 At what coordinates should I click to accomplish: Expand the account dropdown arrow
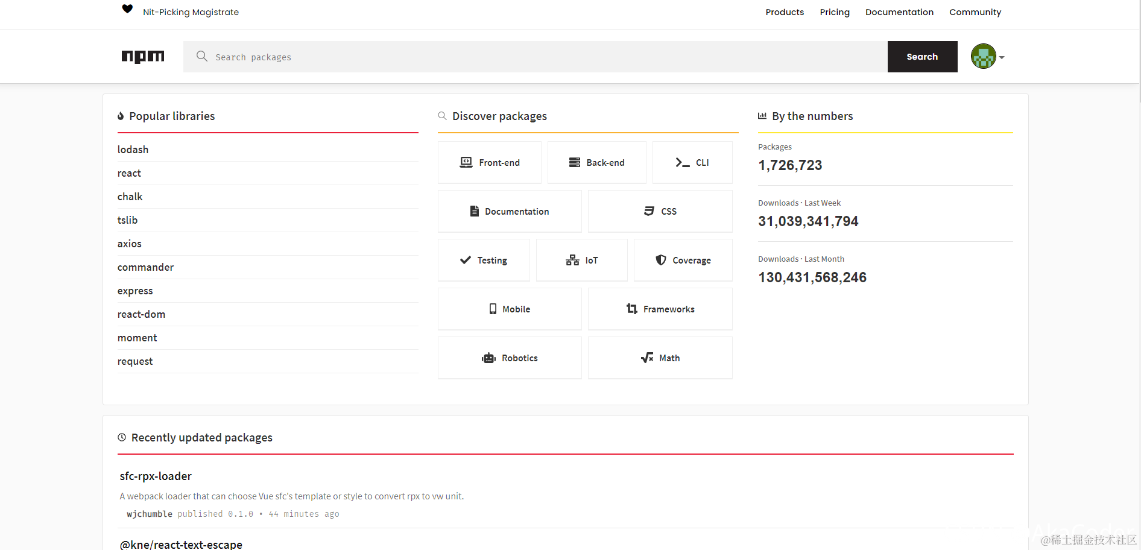[1002, 57]
